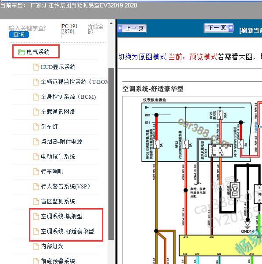Click the 当前车型 header text
This screenshot has height=264, width=262.
click(x=68, y=6)
